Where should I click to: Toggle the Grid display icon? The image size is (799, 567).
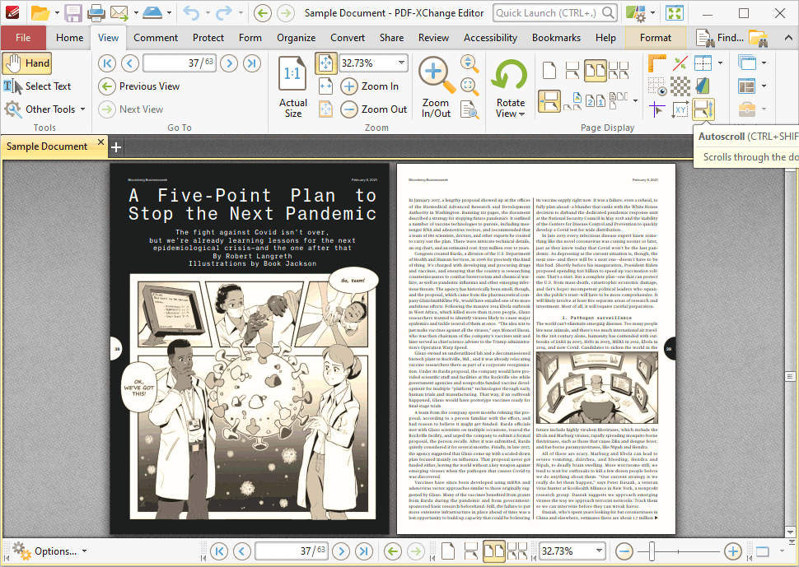click(656, 86)
